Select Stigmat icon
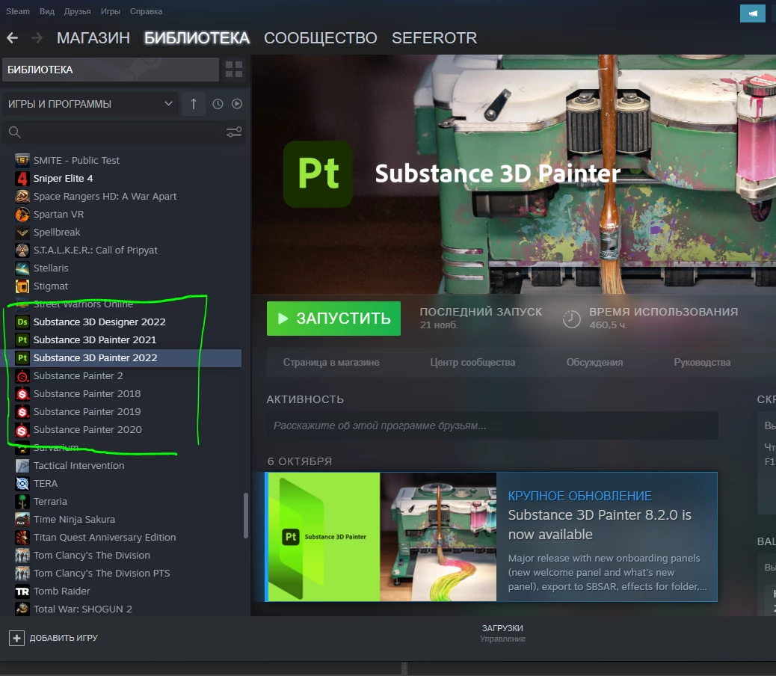 coord(22,286)
